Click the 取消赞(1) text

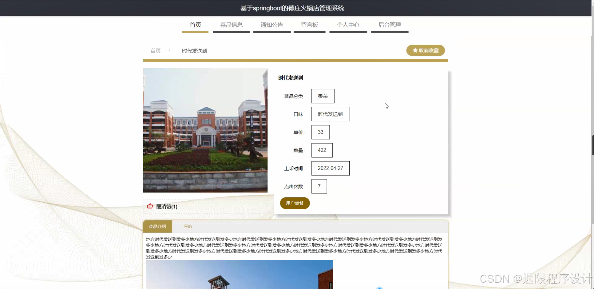tap(167, 207)
